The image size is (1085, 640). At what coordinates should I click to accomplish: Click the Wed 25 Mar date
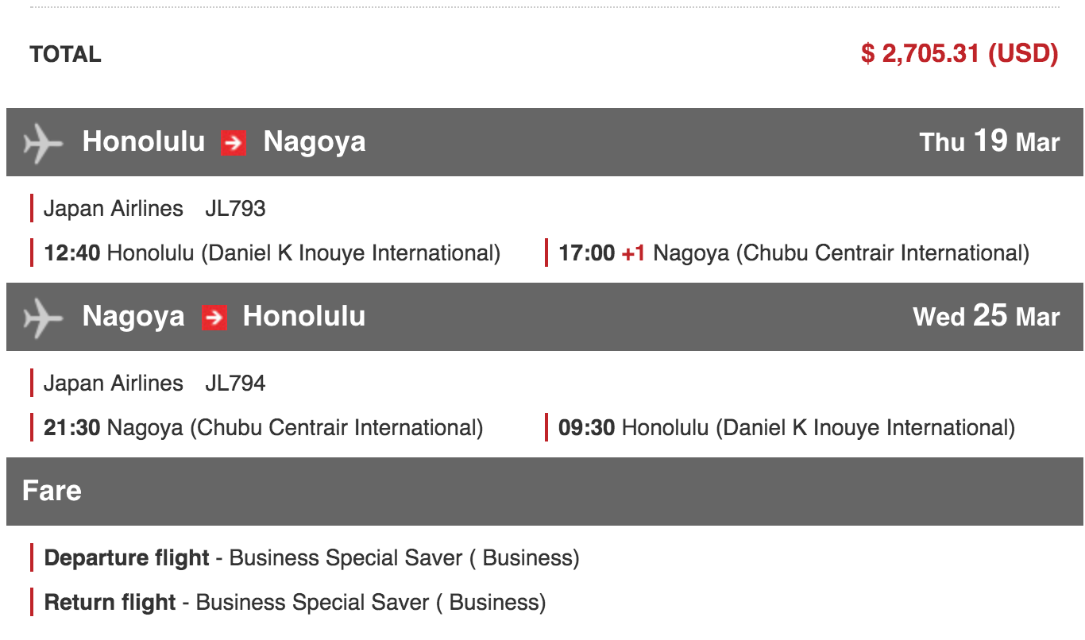(x=986, y=317)
